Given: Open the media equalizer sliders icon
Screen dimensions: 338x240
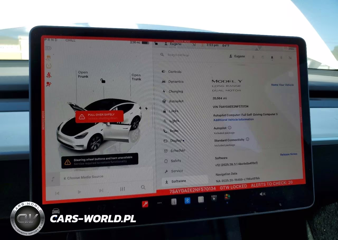Looking at the screenshot, I should pos(123,189).
